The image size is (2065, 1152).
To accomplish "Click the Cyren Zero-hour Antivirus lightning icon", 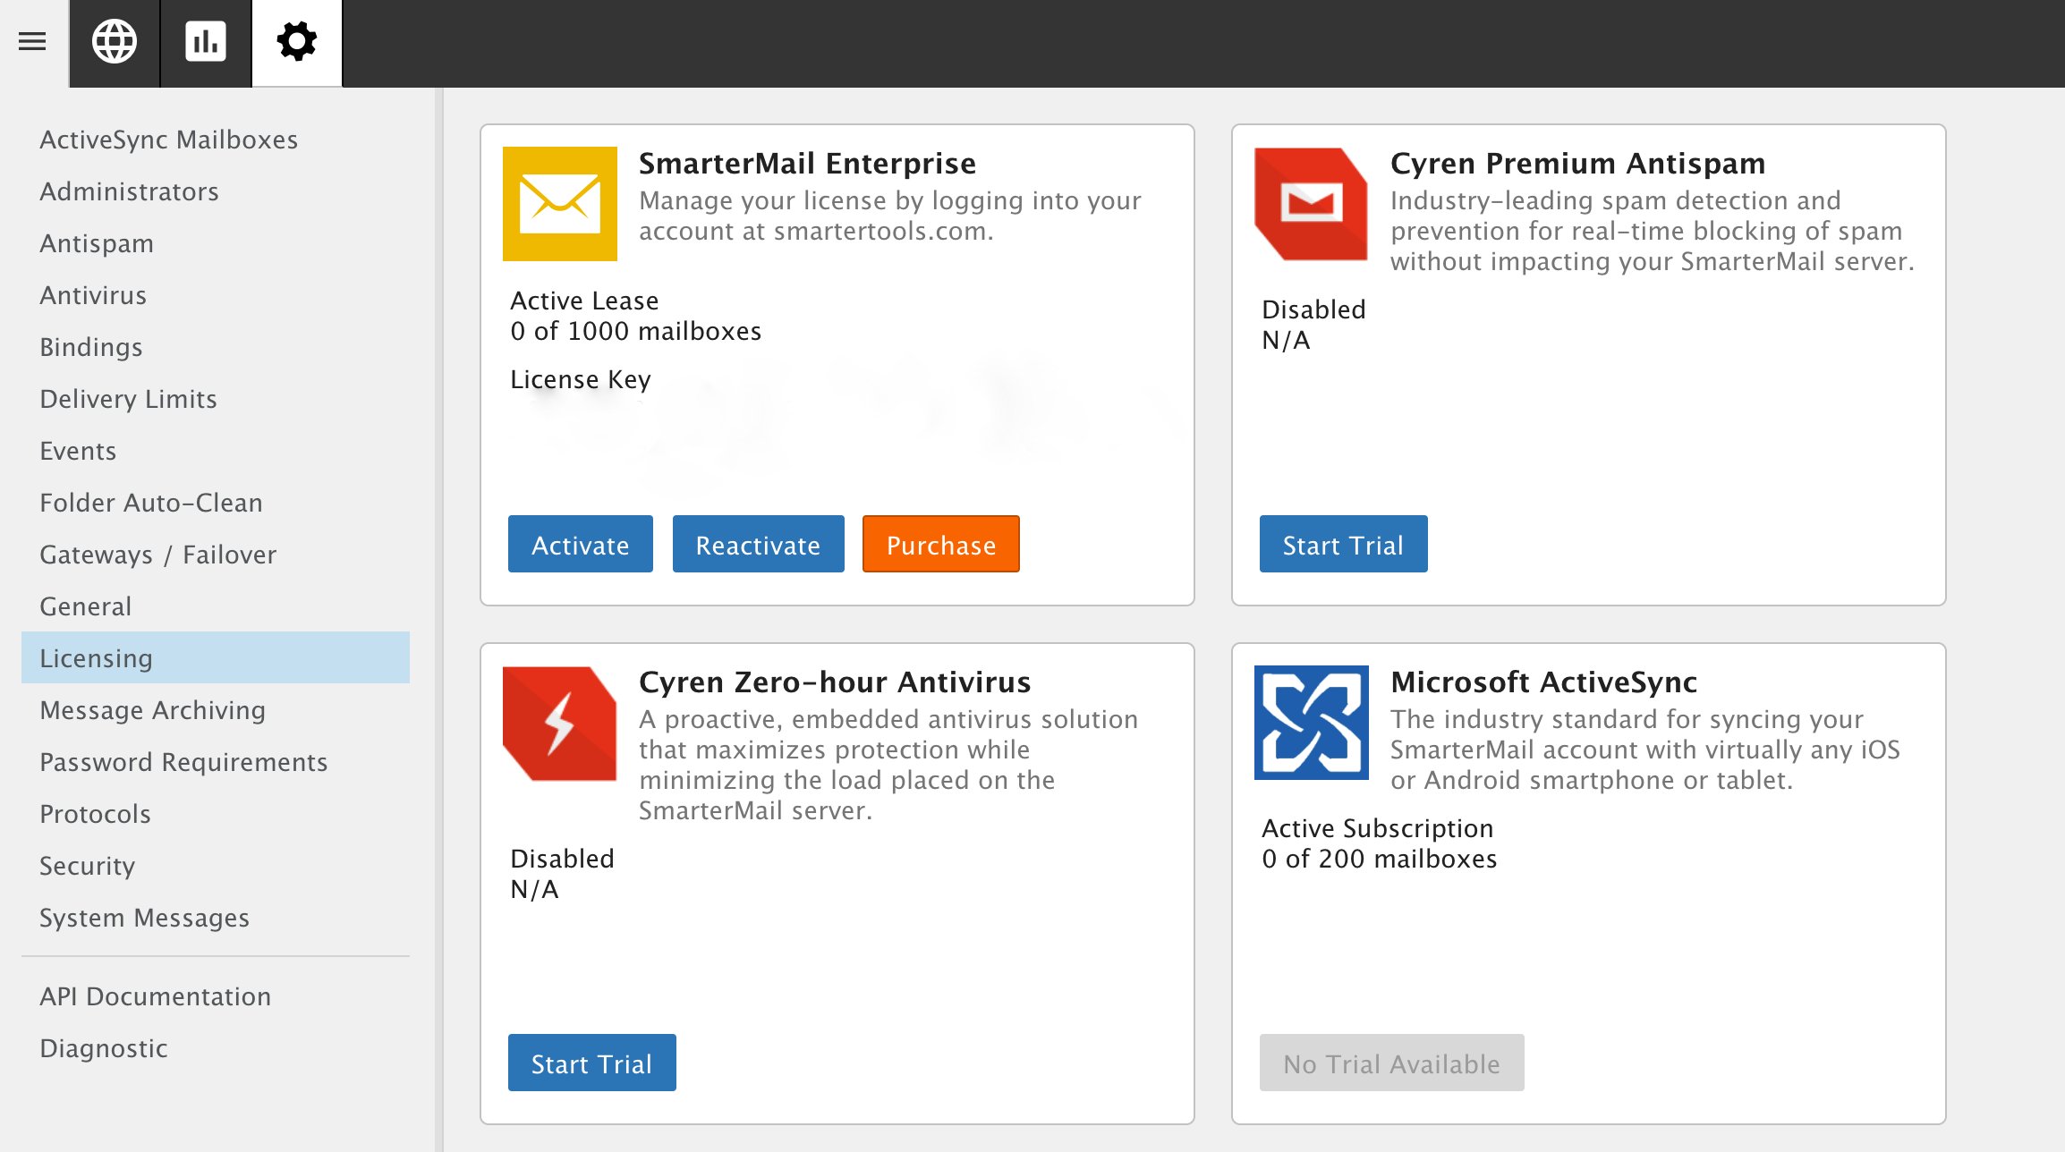I will [x=560, y=723].
